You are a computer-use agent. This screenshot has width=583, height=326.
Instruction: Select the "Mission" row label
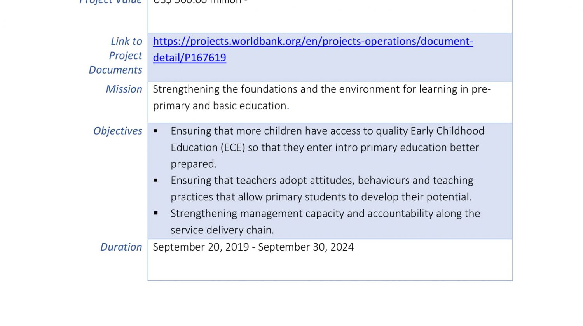[124, 89]
